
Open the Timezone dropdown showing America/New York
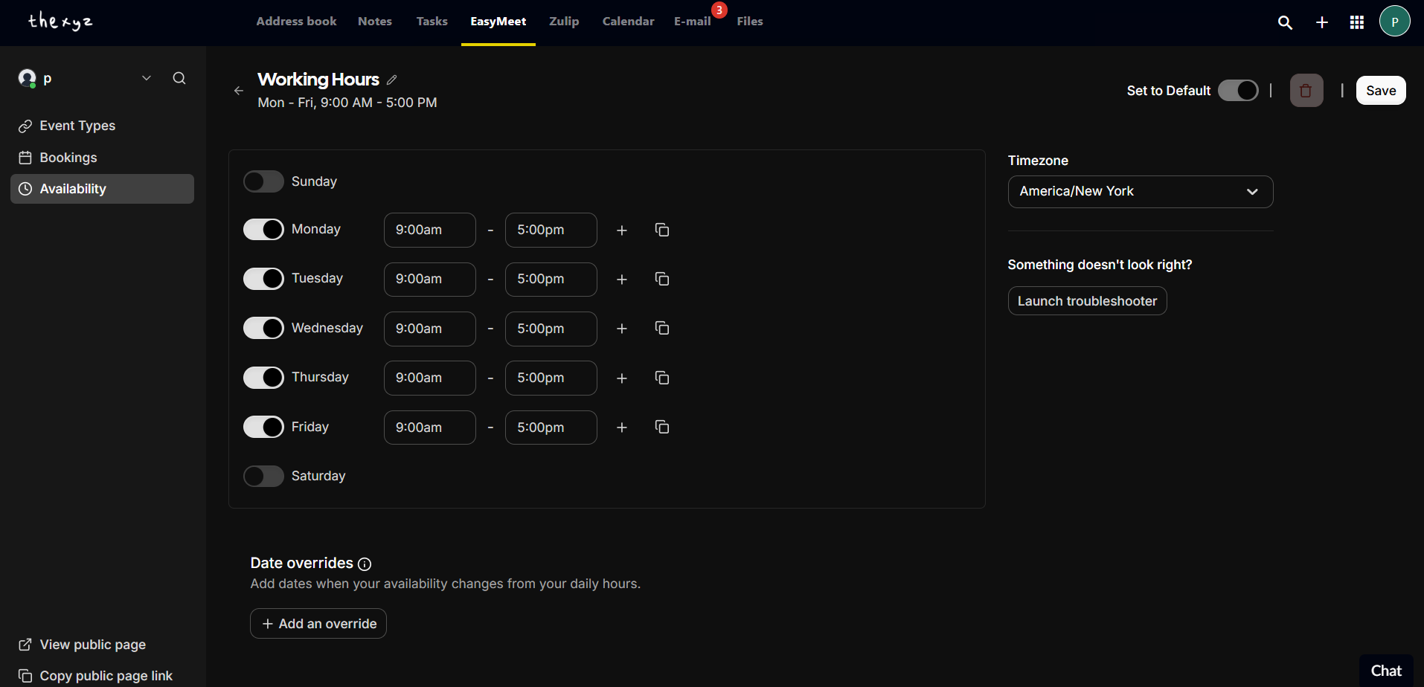point(1140,192)
